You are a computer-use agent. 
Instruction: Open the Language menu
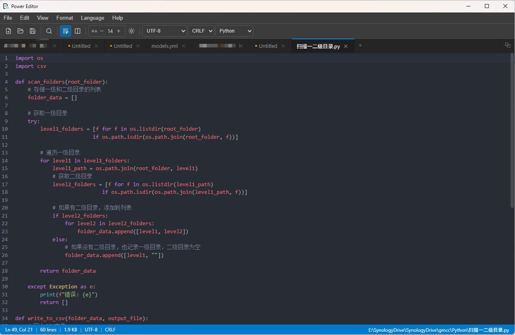tap(92, 18)
